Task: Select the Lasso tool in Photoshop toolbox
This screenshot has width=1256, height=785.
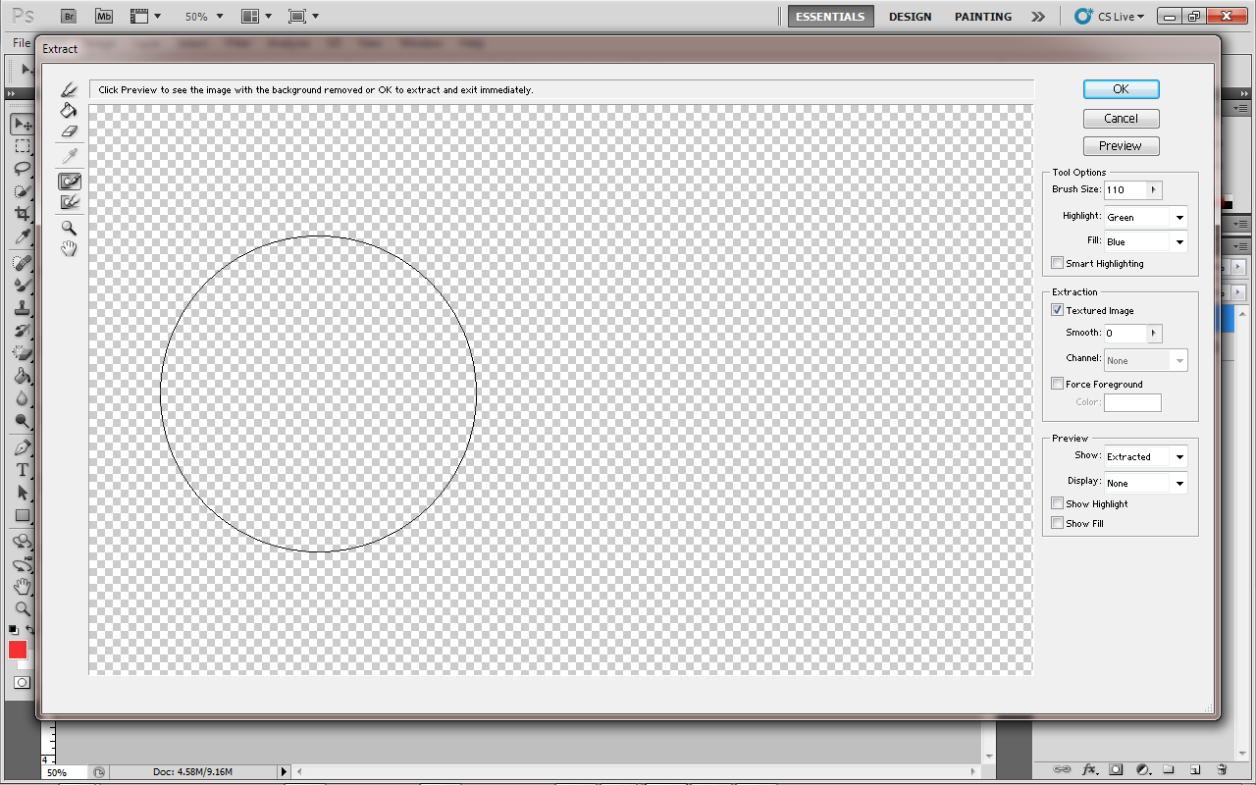Action: coord(22,169)
